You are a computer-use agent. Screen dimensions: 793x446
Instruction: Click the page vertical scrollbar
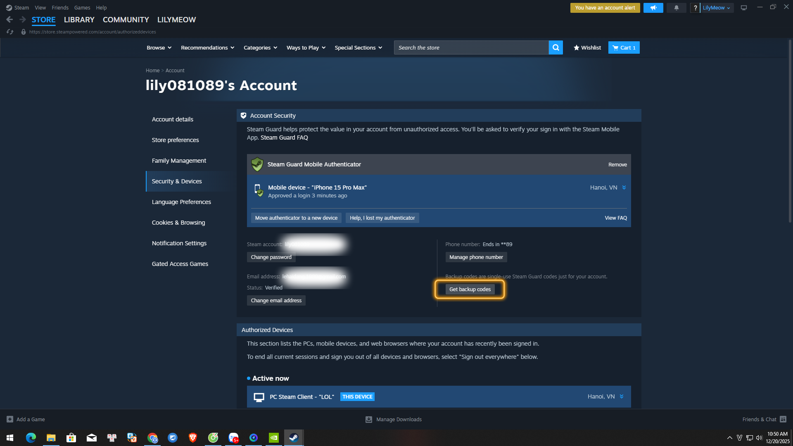point(790,131)
